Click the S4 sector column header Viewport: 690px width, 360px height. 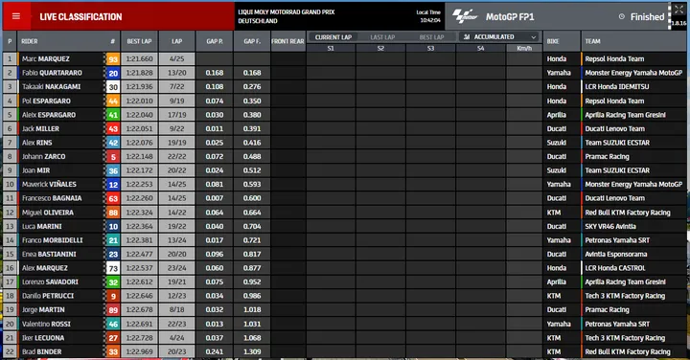(x=480, y=49)
